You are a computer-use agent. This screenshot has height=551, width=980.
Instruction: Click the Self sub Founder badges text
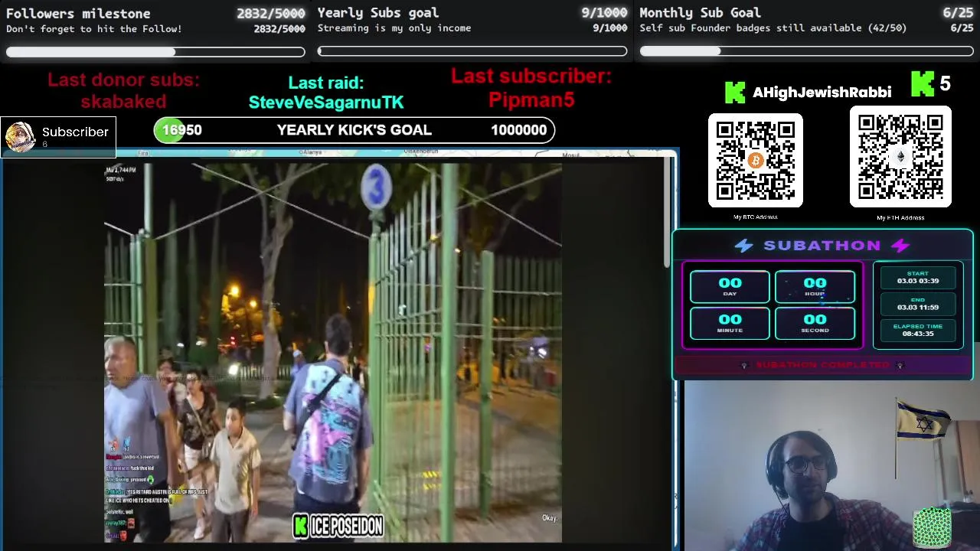[x=773, y=28]
